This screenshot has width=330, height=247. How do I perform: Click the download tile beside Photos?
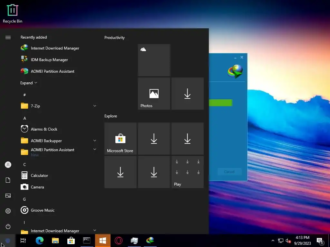tap(188, 94)
